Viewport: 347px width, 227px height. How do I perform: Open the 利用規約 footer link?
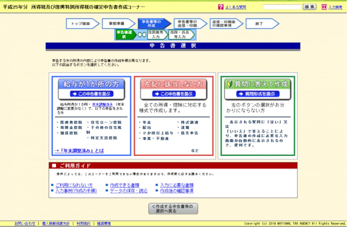[83, 224]
